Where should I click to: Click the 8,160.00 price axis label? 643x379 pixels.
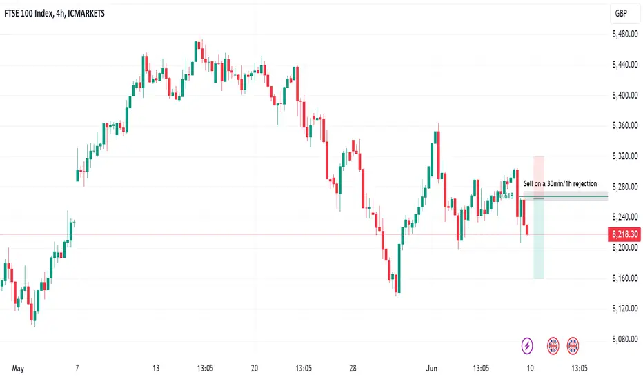(x=625, y=278)
